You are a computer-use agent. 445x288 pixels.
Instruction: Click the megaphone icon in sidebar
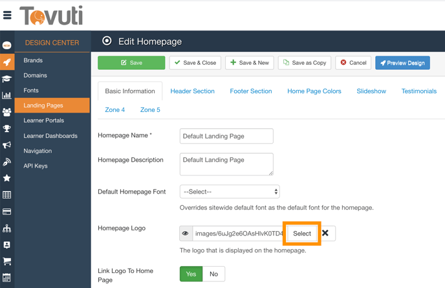coord(7,146)
